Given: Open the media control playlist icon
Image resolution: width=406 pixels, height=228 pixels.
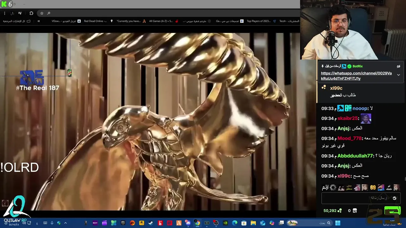Looking at the screenshot, I should [x=20, y=13].
